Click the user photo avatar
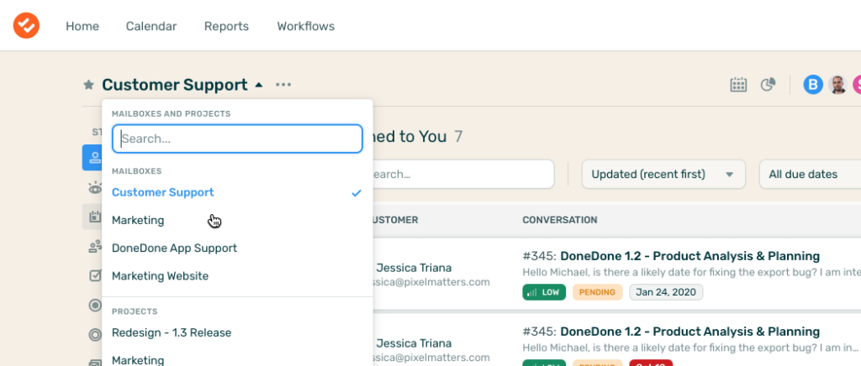 (x=837, y=84)
